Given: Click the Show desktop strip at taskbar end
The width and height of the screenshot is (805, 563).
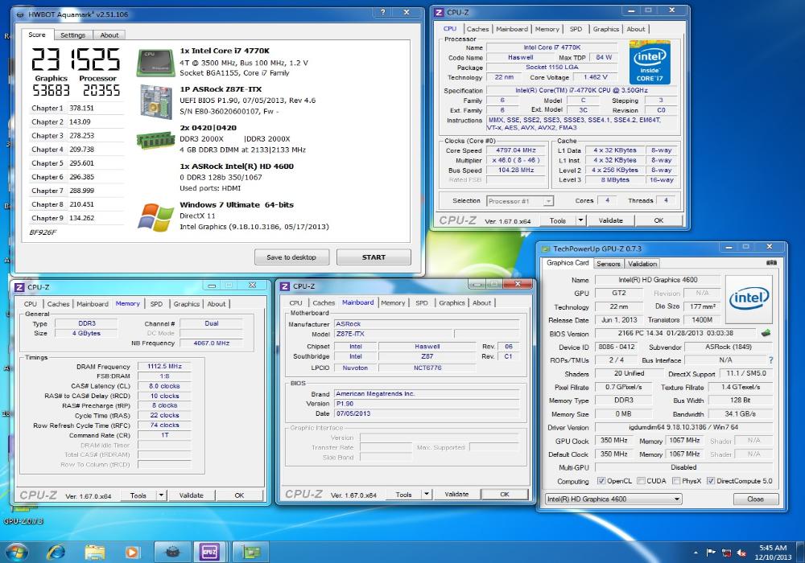Looking at the screenshot, I should click(x=801, y=553).
